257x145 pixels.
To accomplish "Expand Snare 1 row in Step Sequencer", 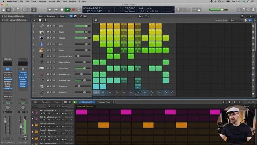I will [33, 125].
